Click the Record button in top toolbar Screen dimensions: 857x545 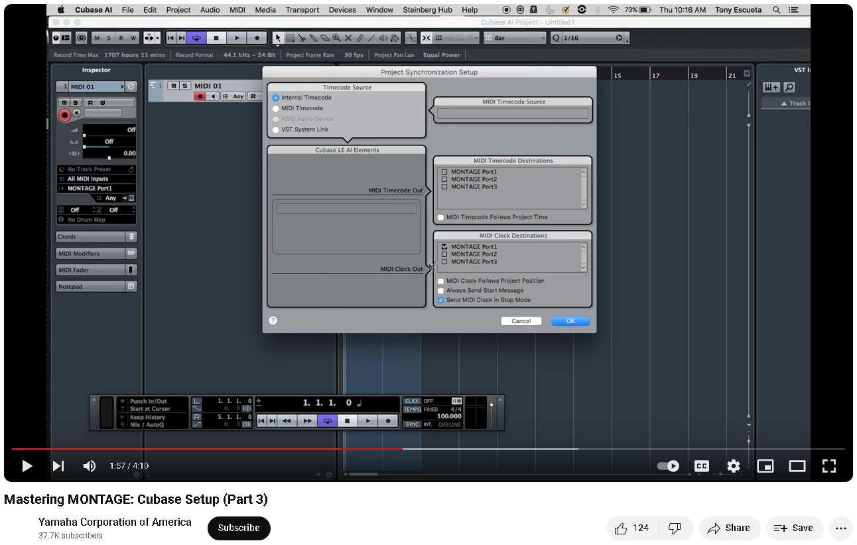257,38
